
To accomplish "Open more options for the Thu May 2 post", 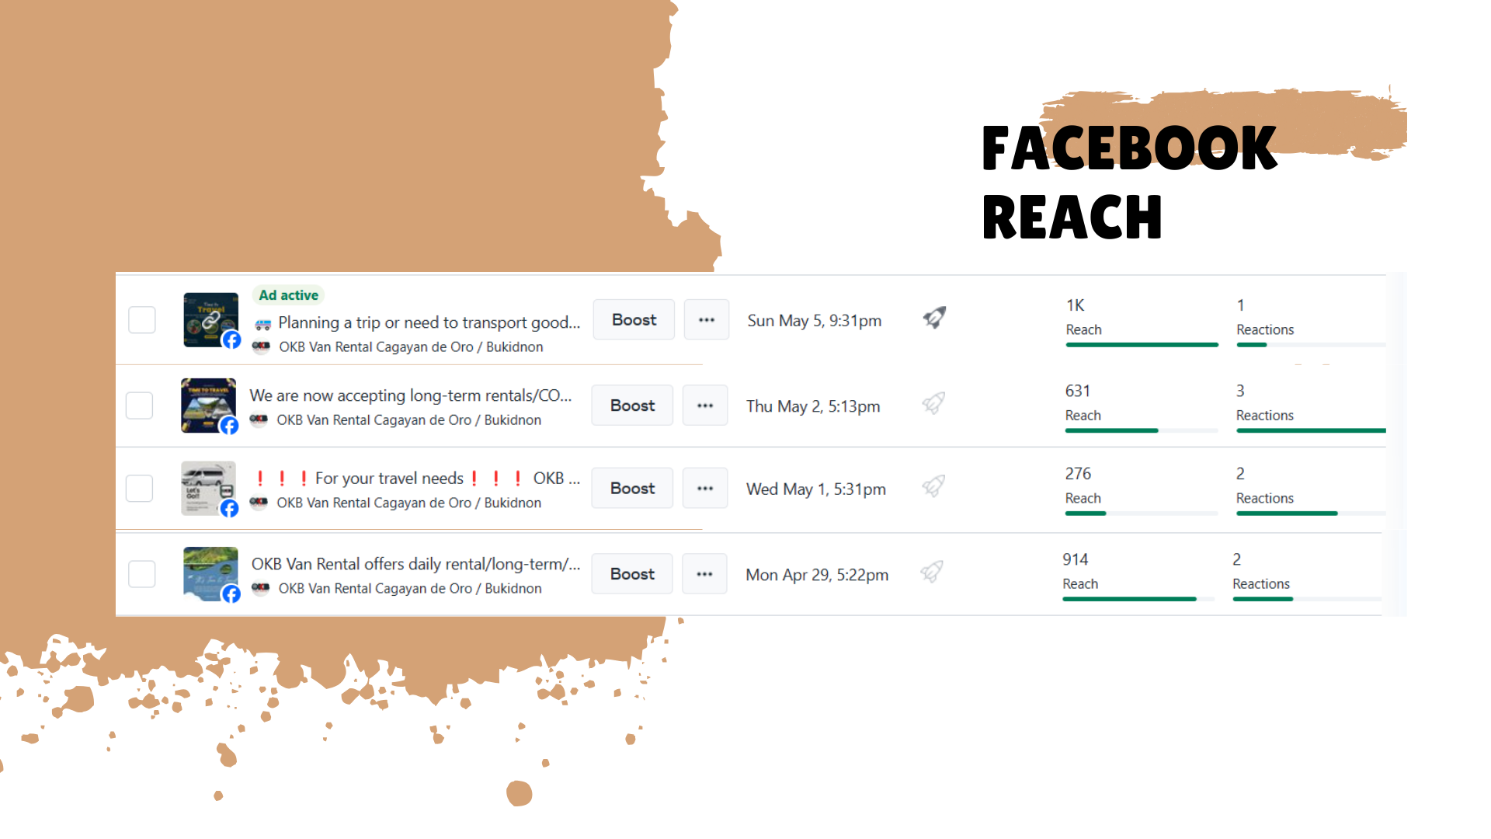I will [x=704, y=406].
